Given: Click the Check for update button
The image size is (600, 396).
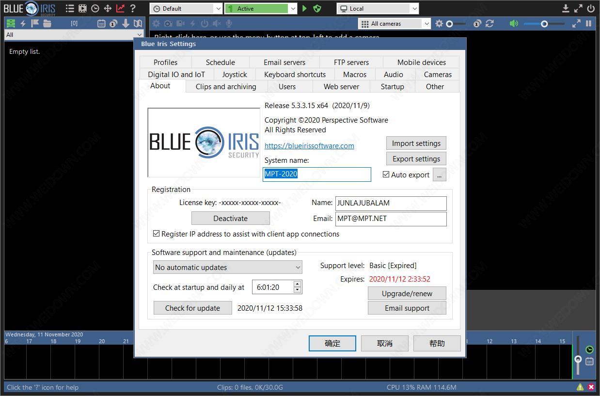Looking at the screenshot, I should click(192, 308).
